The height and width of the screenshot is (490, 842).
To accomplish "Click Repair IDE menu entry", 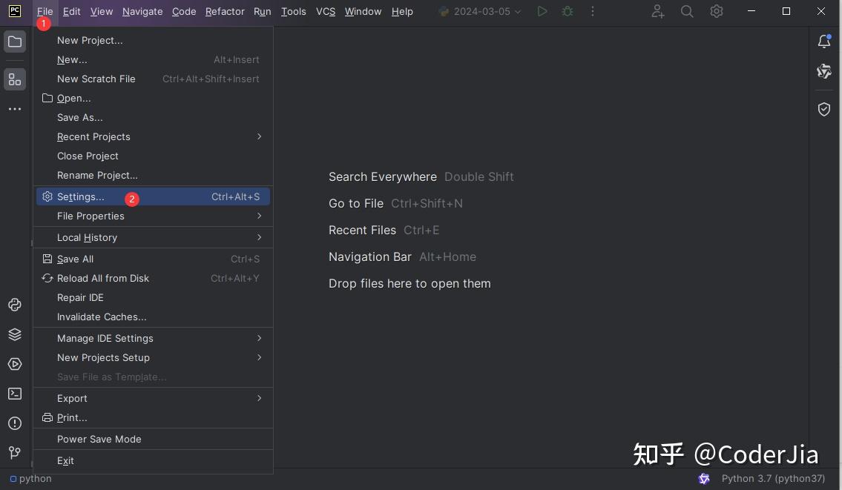I will tap(153, 298).
